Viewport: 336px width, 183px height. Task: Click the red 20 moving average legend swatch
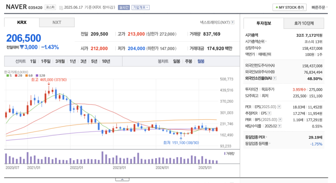pyautogui.click(x=16, y=75)
